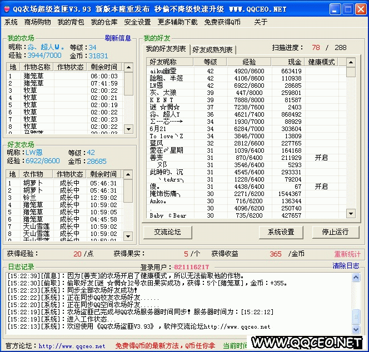
Task: Switch to 我的好友列表 tab
Action: coord(166,49)
